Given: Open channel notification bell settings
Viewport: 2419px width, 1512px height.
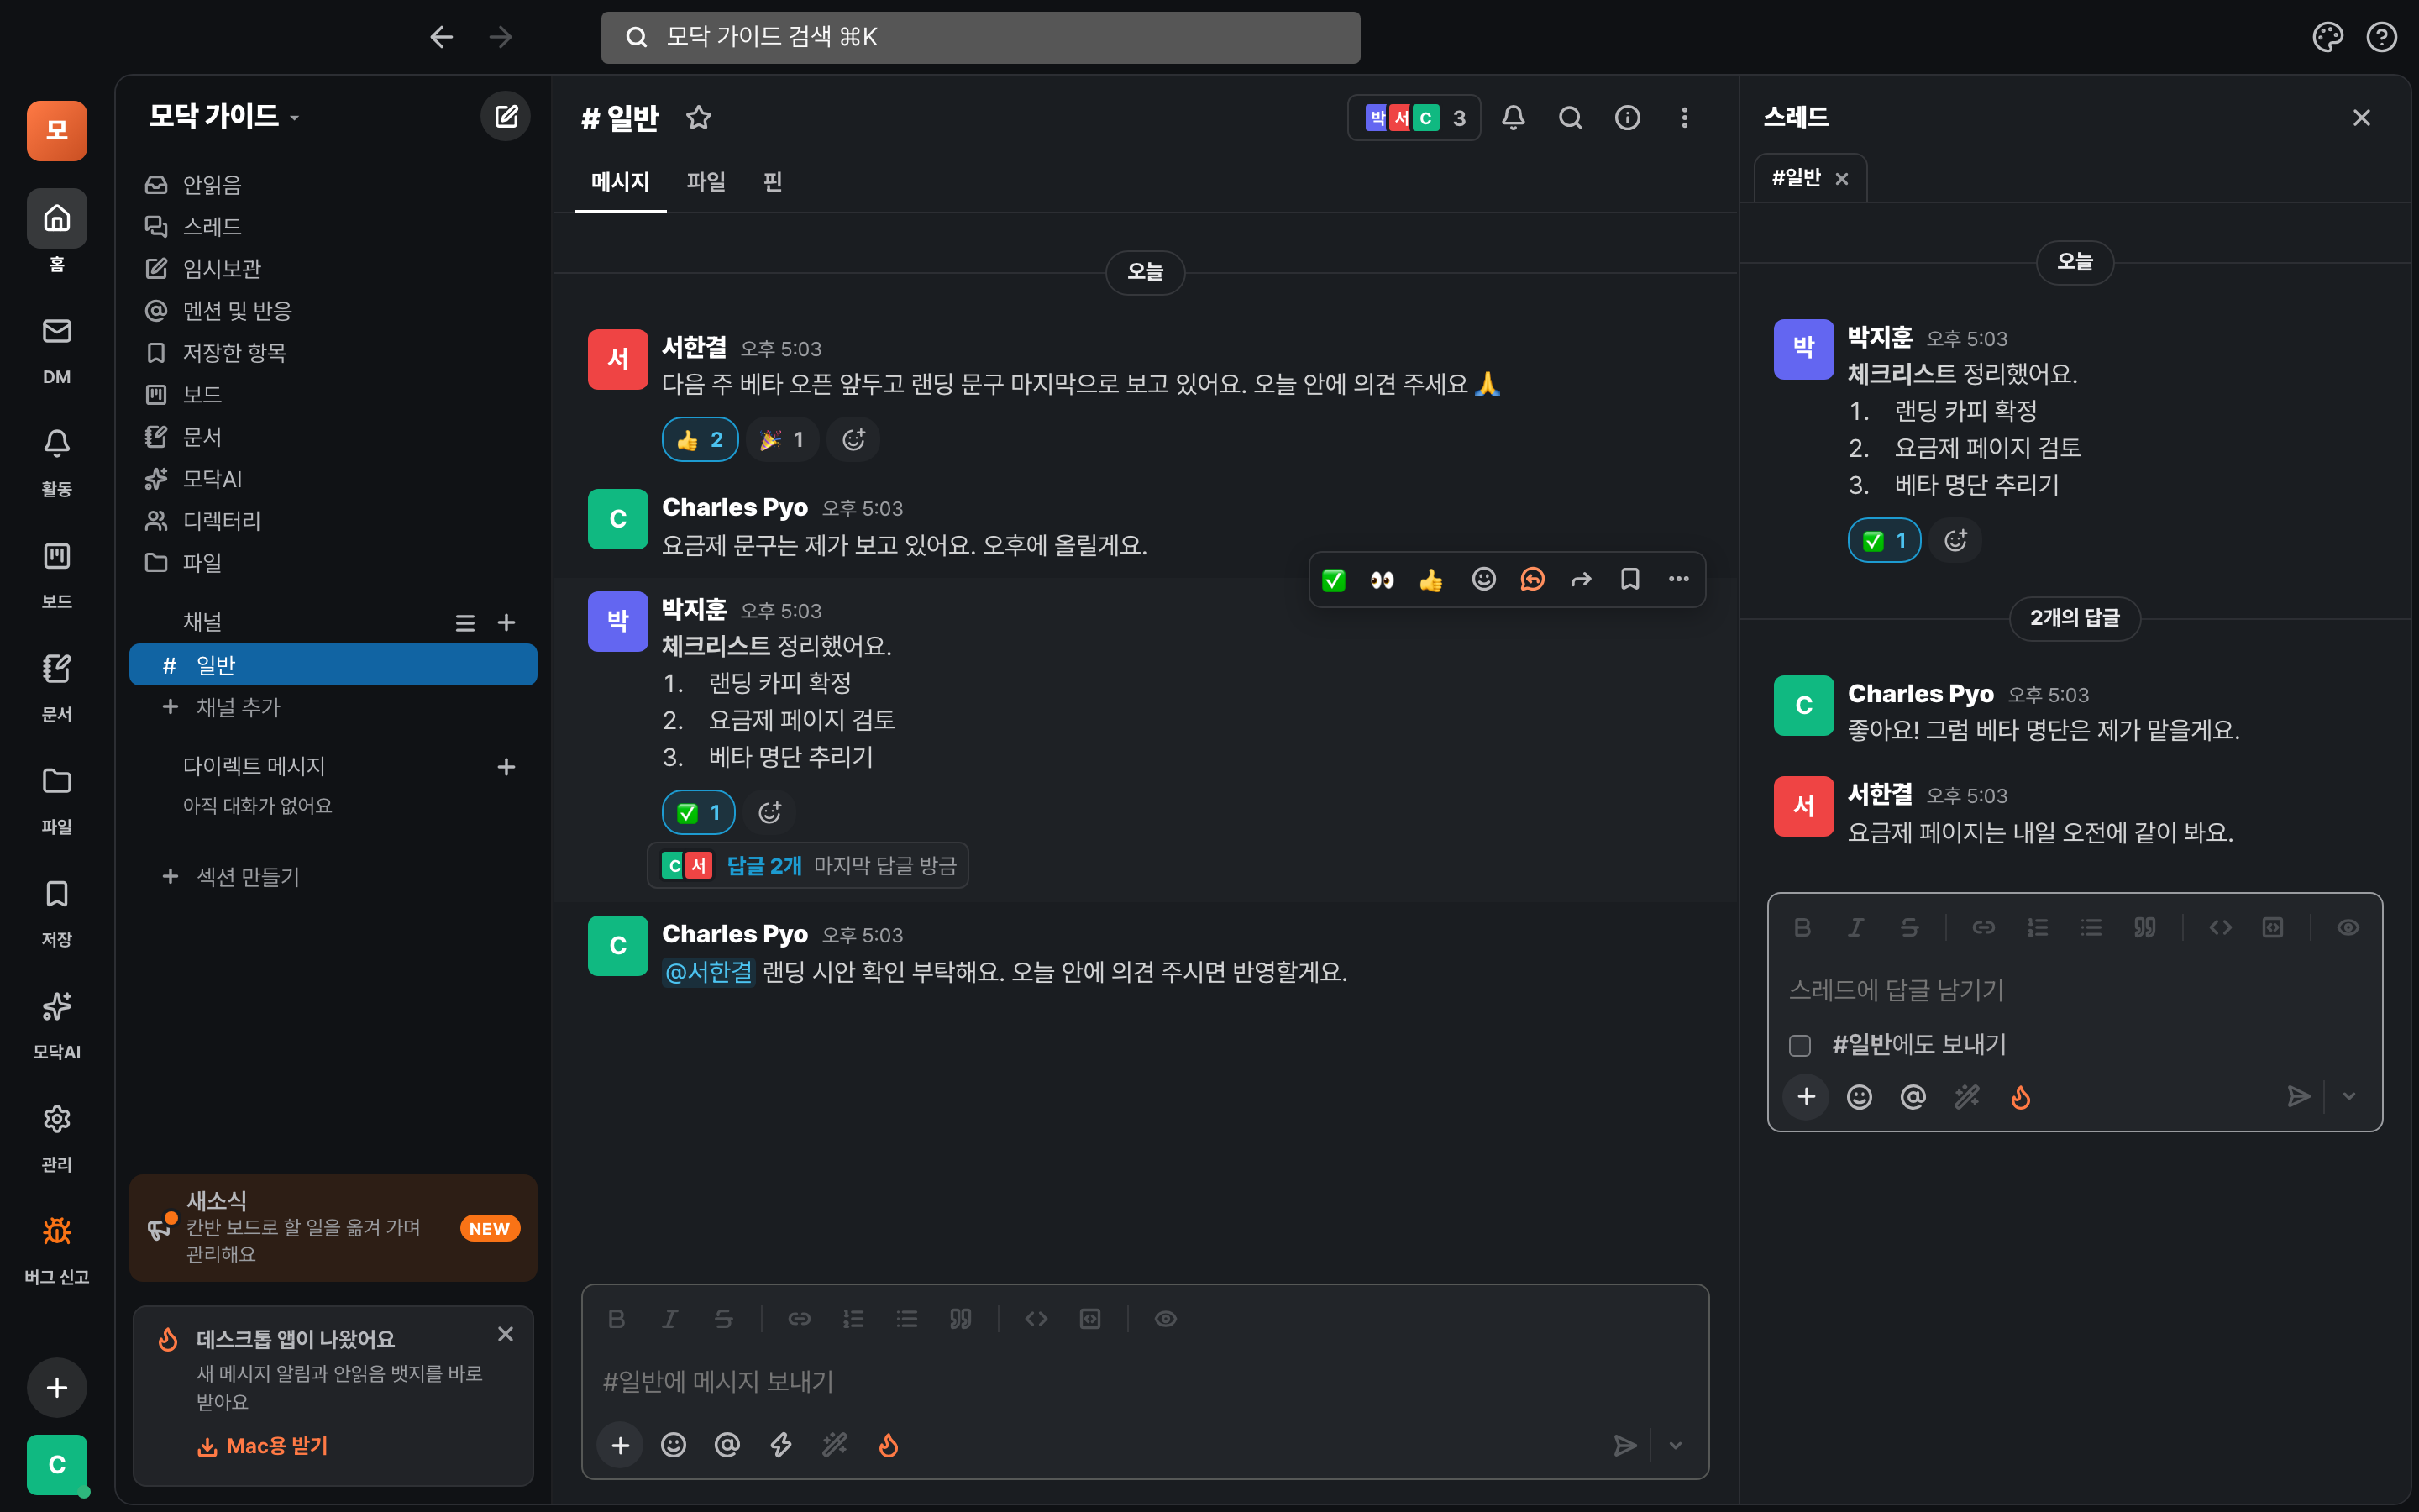Looking at the screenshot, I should coord(1514,118).
